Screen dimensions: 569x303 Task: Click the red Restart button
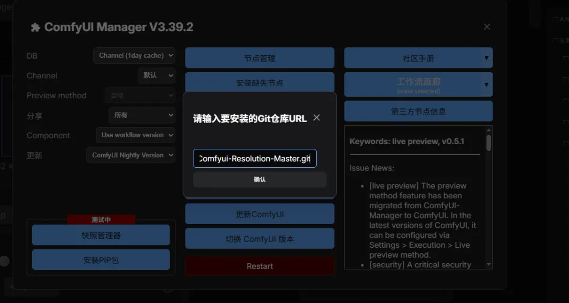(260, 266)
